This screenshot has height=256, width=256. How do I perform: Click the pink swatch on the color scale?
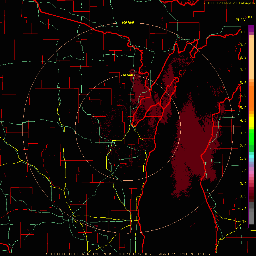251,172
